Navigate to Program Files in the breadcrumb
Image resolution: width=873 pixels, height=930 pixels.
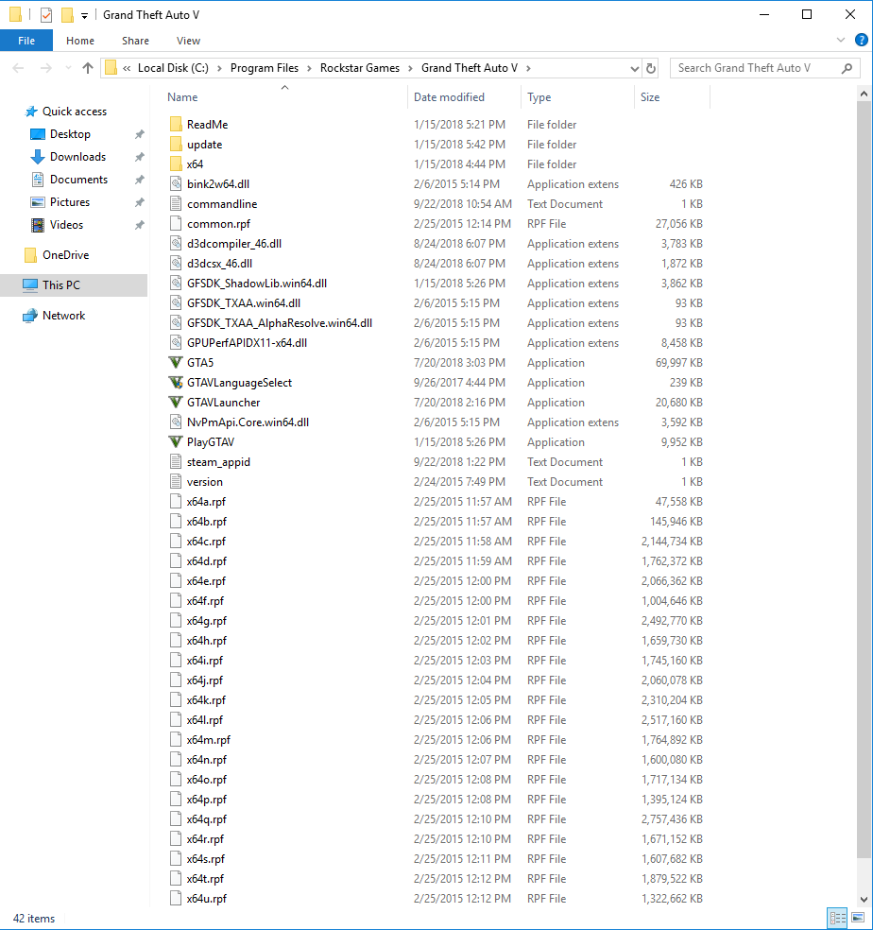pos(264,68)
